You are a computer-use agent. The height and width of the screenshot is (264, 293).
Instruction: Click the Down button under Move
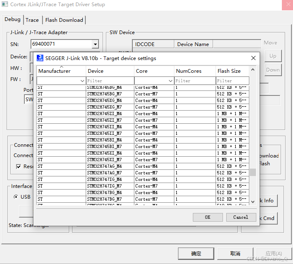click(273, 70)
